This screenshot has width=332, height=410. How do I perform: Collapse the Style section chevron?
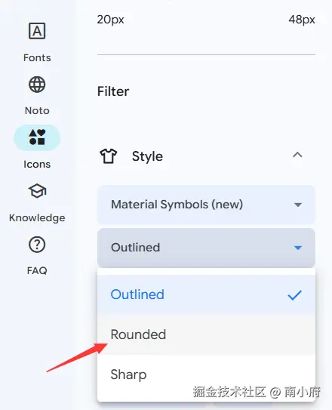coord(297,155)
